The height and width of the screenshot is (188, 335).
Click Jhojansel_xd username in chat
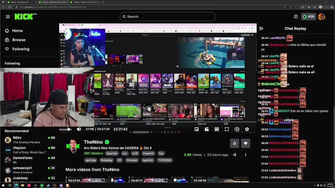point(279,45)
